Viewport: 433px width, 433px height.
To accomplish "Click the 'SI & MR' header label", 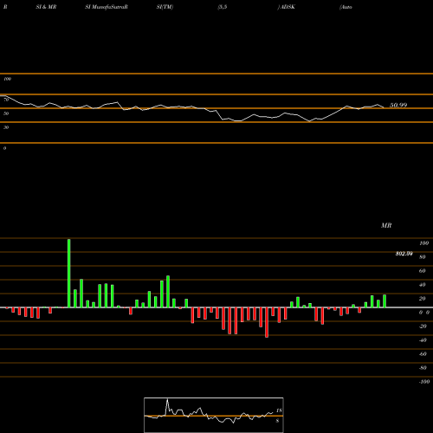I will 46,7.
